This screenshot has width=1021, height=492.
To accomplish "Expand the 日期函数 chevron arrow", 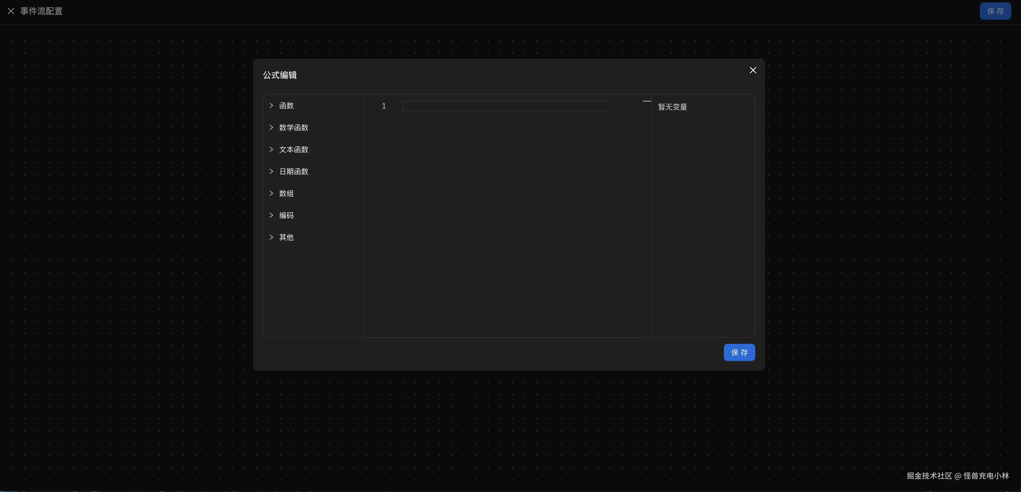I will pos(271,171).
